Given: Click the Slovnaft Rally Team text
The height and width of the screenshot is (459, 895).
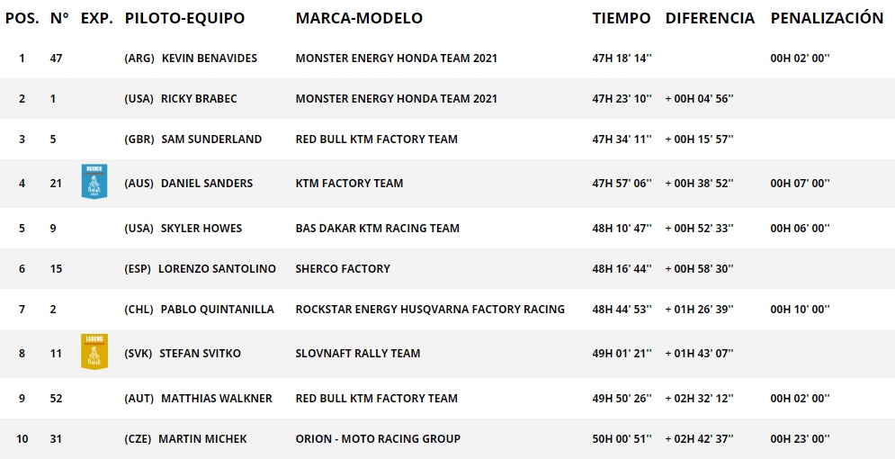Looking at the screenshot, I should (358, 354).
